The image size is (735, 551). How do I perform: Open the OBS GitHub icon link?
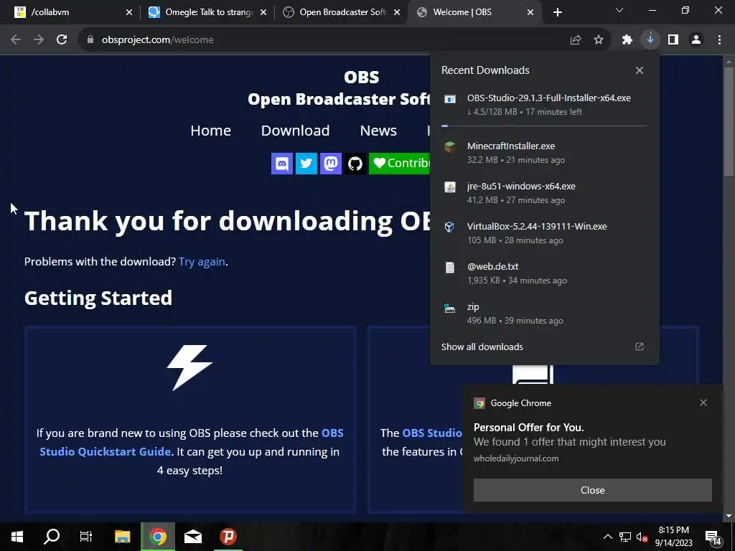[x=355, y=164]
